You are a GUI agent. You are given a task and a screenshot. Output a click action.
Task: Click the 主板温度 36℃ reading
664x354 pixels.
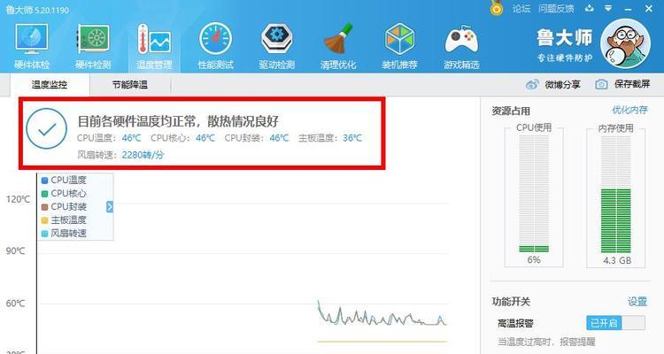pos(330,138)
